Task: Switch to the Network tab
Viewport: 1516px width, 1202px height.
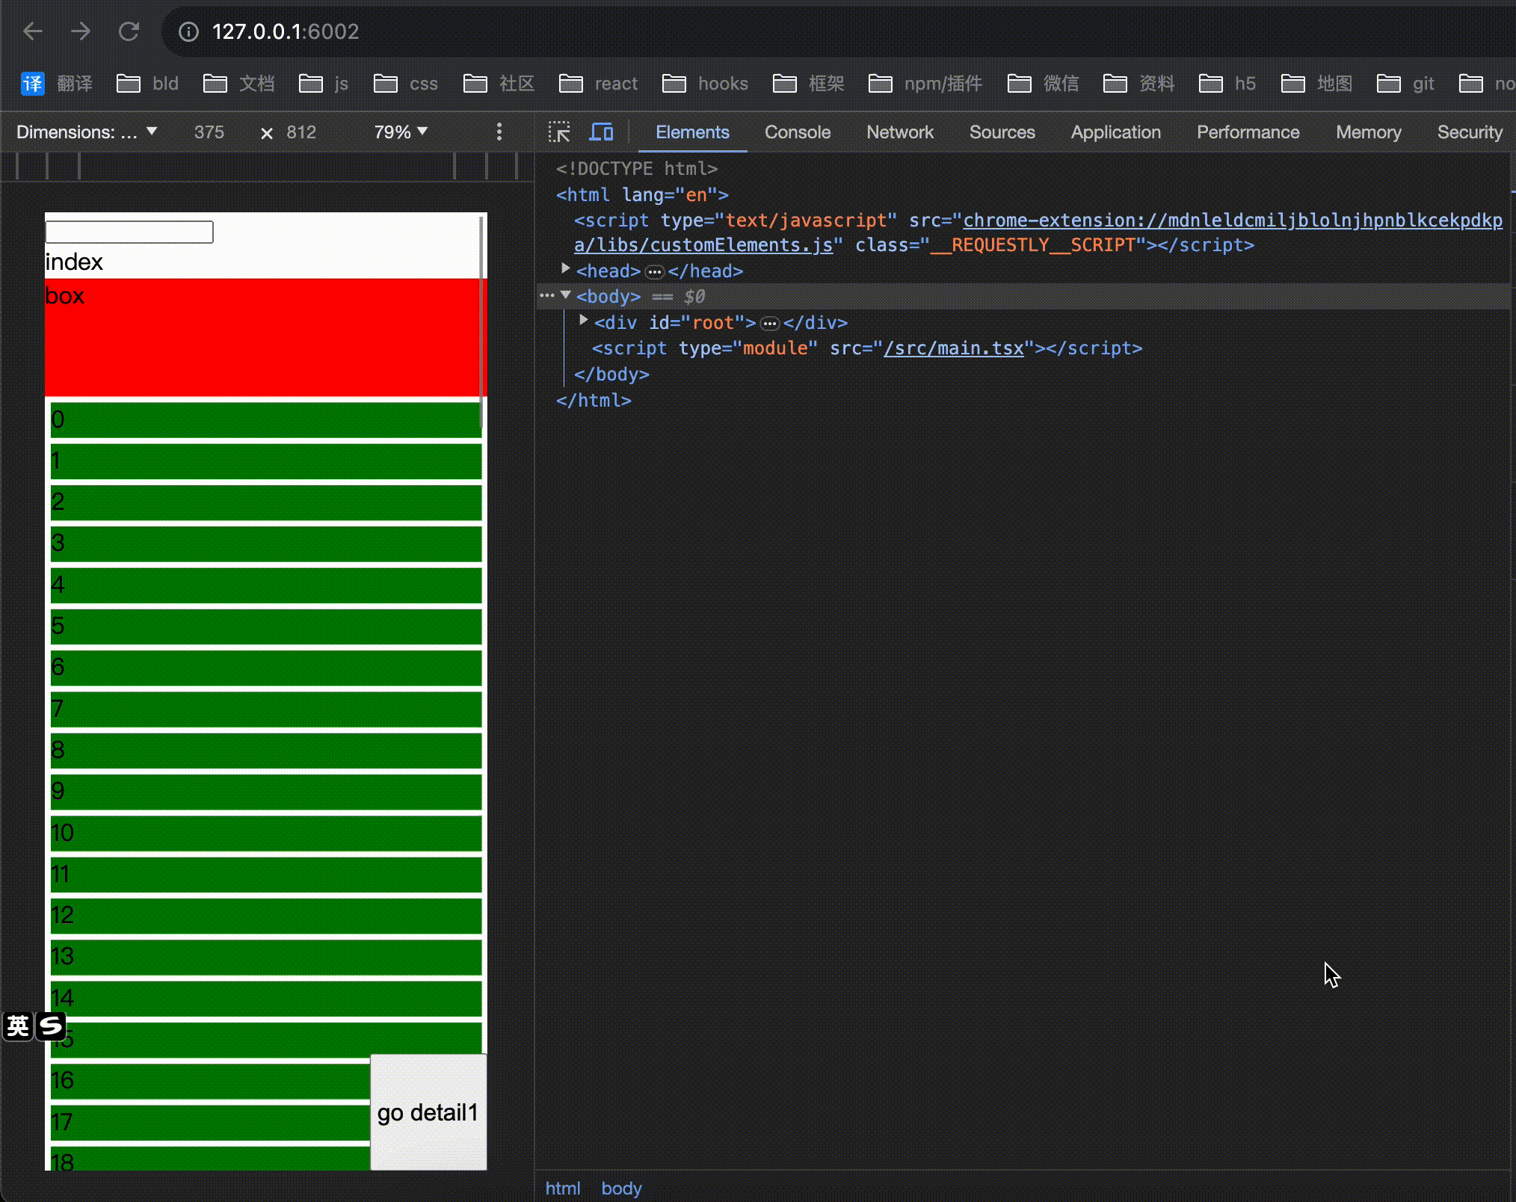Action: (x=899, y=132)
